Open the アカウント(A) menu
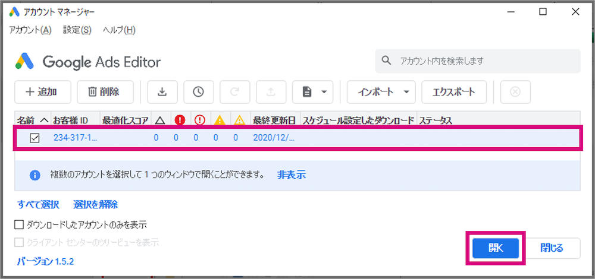This screenshot has width=595, height=279. (x=30, y=30)
